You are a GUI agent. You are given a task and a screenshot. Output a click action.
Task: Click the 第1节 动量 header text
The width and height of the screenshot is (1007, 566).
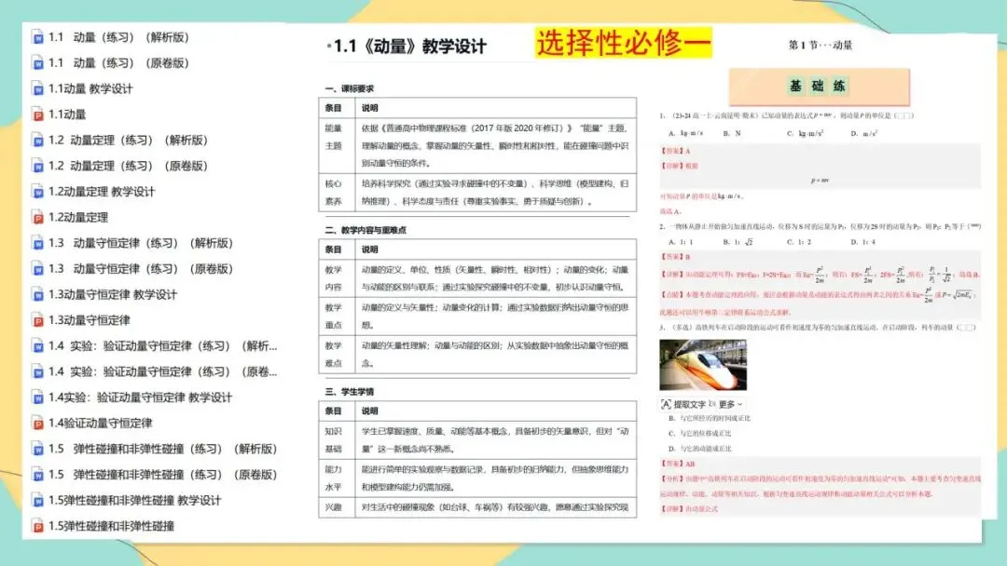tap(821, 45)
